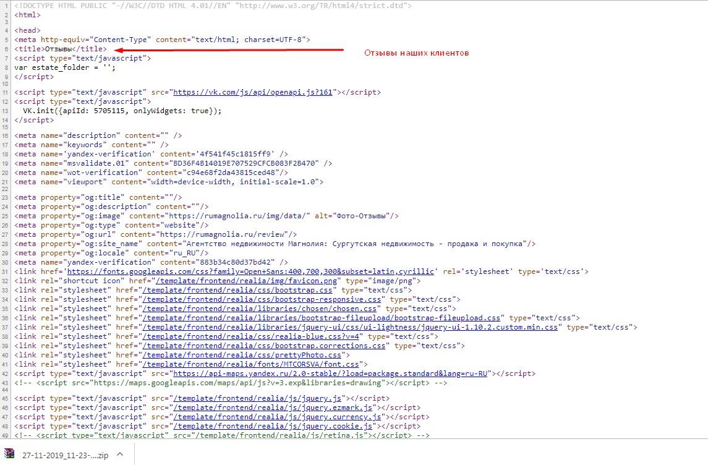The width and height of the screenshot is (708, 465).
Task: Click the viewport meta line
Action: pyautogui.click(x=169, y=182)
